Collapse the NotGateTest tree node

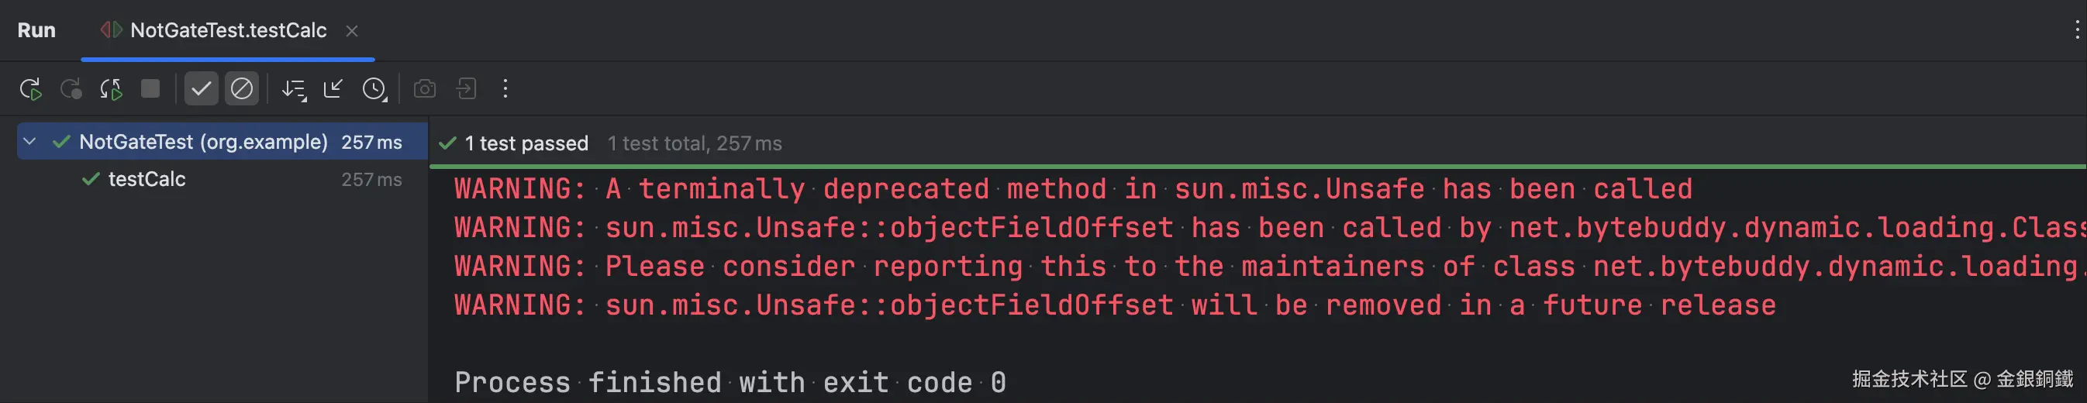30,142
